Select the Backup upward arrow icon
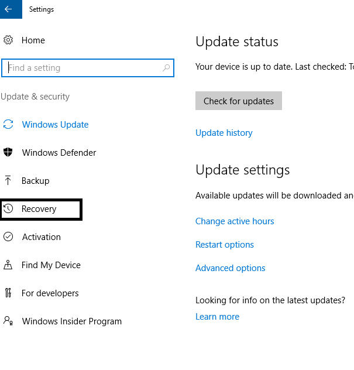Image resolution: width=354 pixels, height=370 pixels. (8, 181)
